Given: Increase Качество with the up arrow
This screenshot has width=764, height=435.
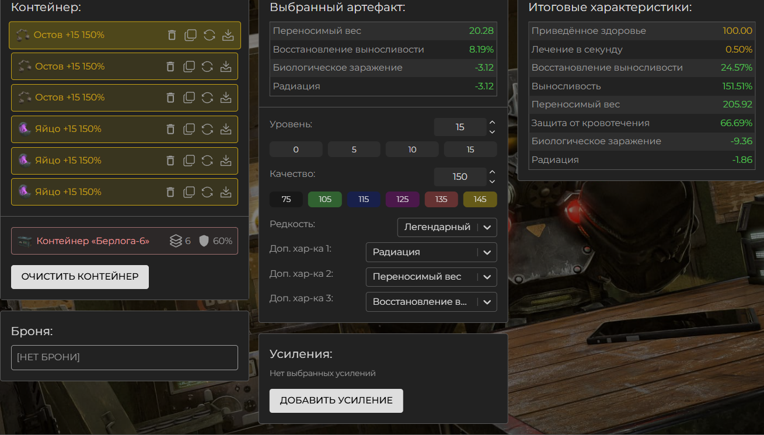Looking at the screenshot, I should (492, 172).
